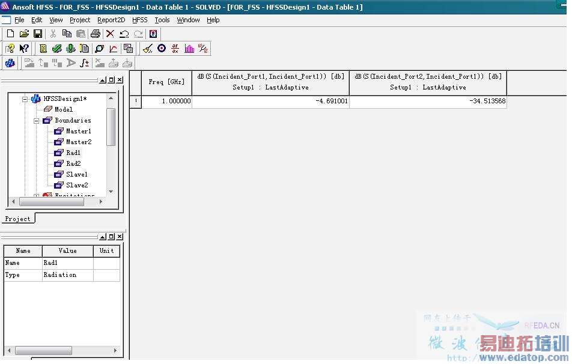Select the Master2 boundary
This screenshot has width=572, height=364.
click(x=79, y=142)
